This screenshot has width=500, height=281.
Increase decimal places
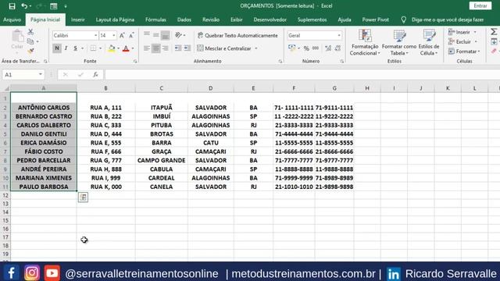click(328, 48)
